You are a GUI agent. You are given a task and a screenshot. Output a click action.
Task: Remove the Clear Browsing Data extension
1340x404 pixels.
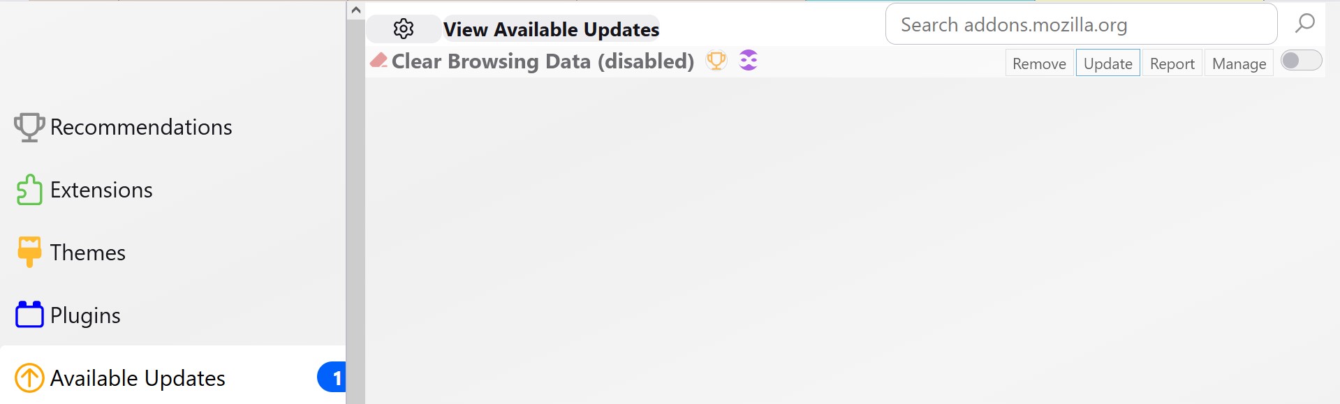click(1039, 63)
